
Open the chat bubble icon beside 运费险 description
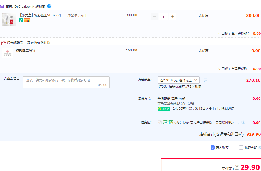tap(239, 122)
